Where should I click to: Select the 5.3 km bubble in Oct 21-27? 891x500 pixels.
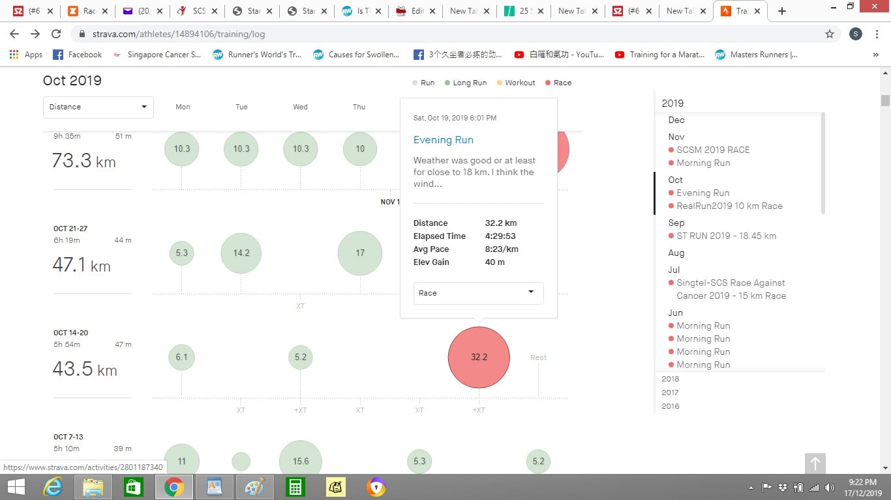[182, 253]
